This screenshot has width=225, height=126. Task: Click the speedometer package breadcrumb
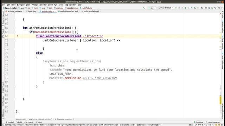coord(71,8)
